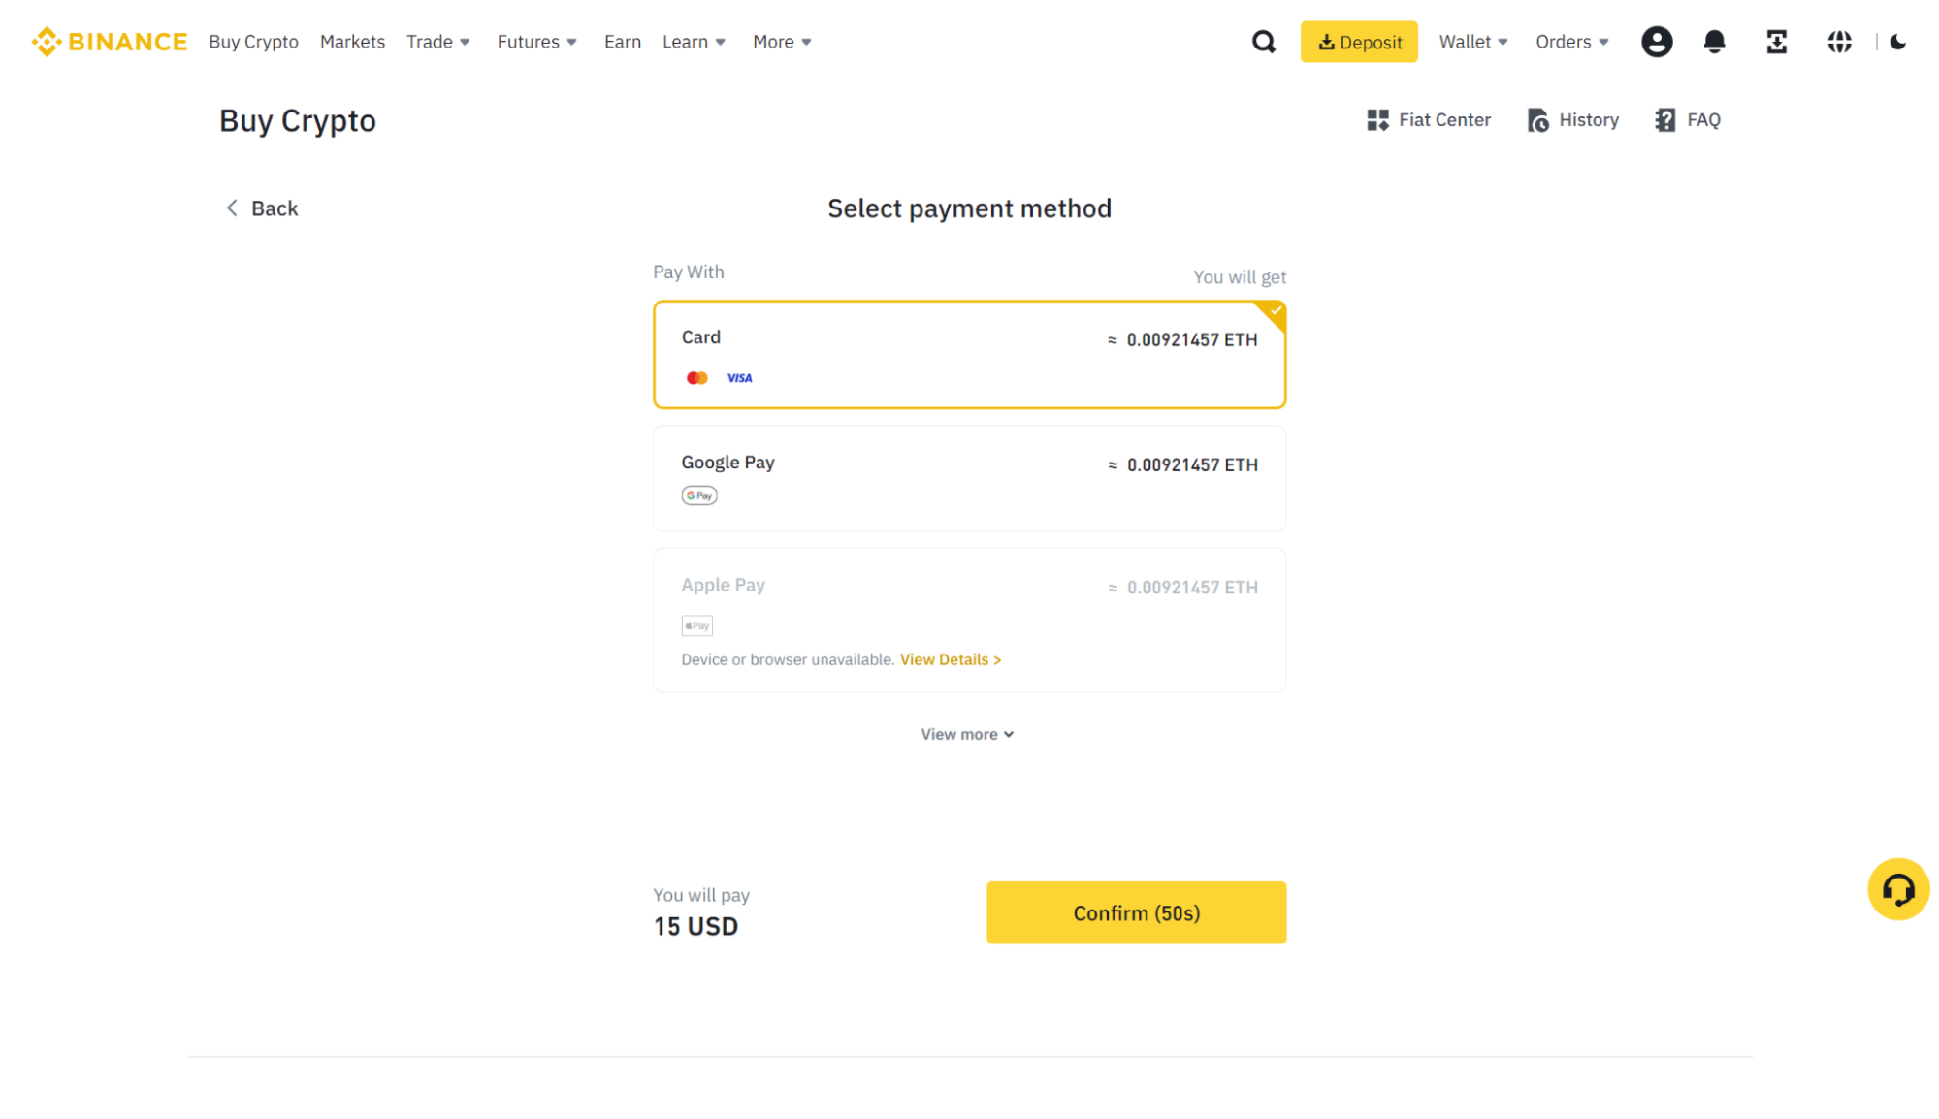Click the yellow Deposit button
1939x1119 pixels.
[1358, 42]
